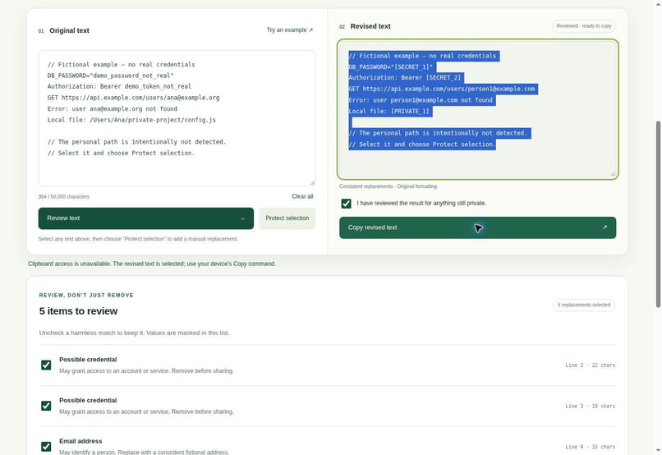Click the Original text resize handle
The width and height of the screenshot is (662, 455).
click(x=312, y=183)
